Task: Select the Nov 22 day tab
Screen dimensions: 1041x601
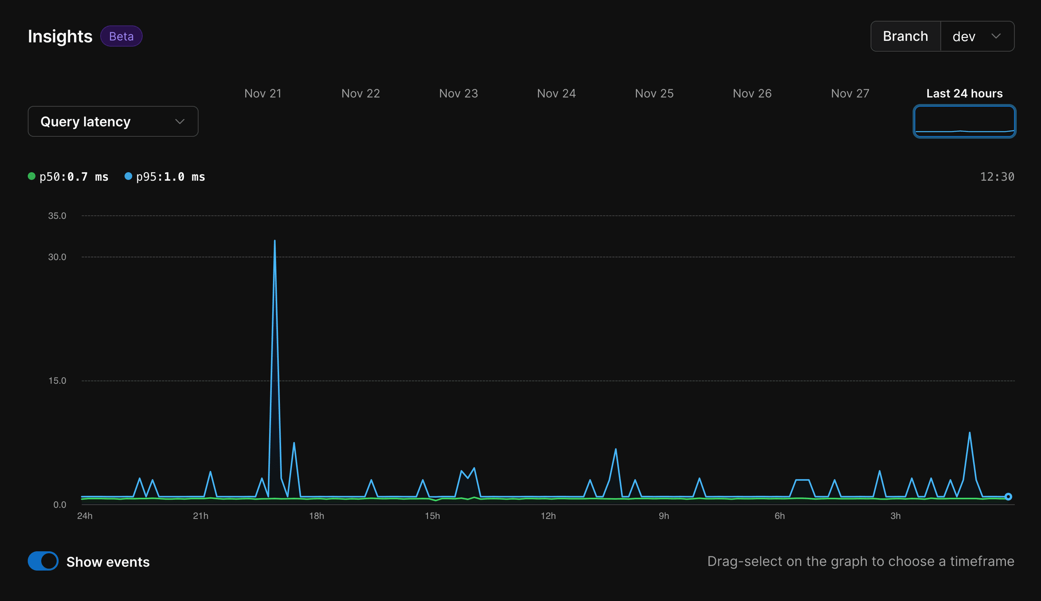Action: pos(360,93)
